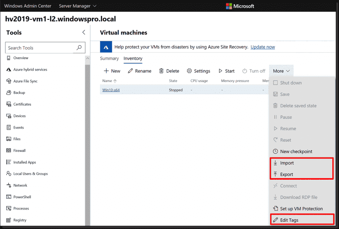Click the Update now link
Viewport: 339px width, 229px height.
(x=263, y=47)
